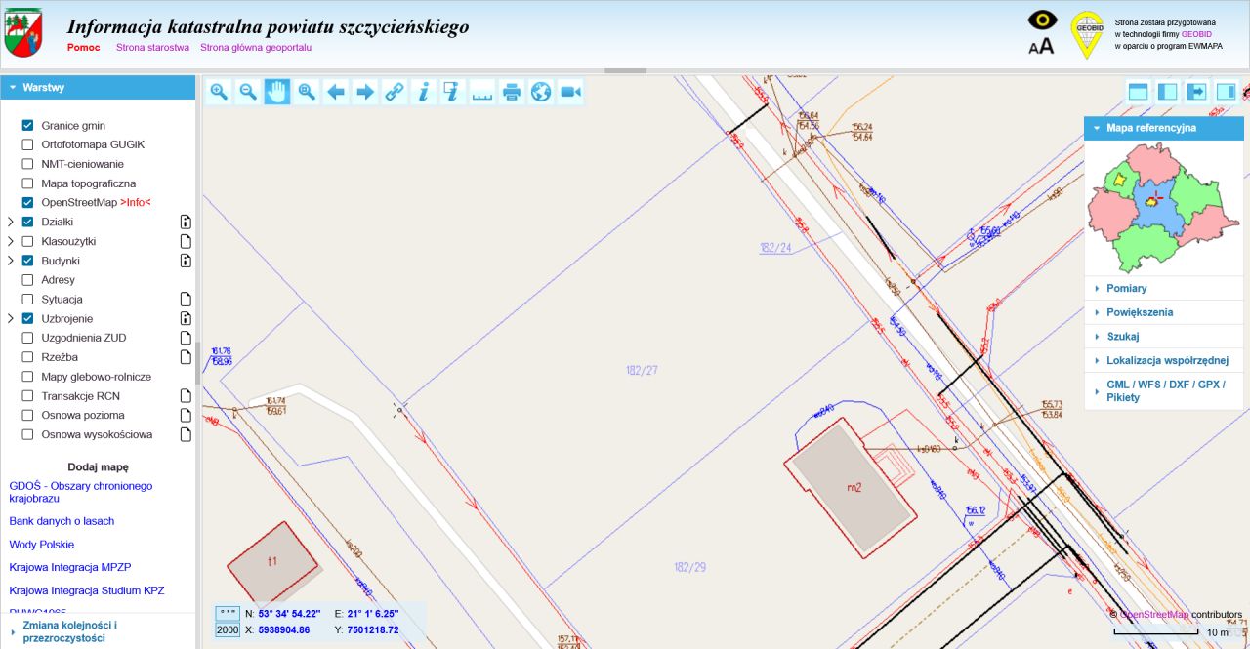Expand the Uzbrojenie layer tree
This screenshot has height=649, width=1250.
11,318
